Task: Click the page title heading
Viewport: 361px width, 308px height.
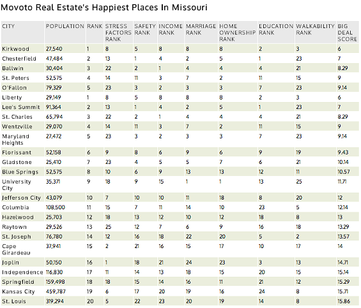Action: (x=104, y=8)
